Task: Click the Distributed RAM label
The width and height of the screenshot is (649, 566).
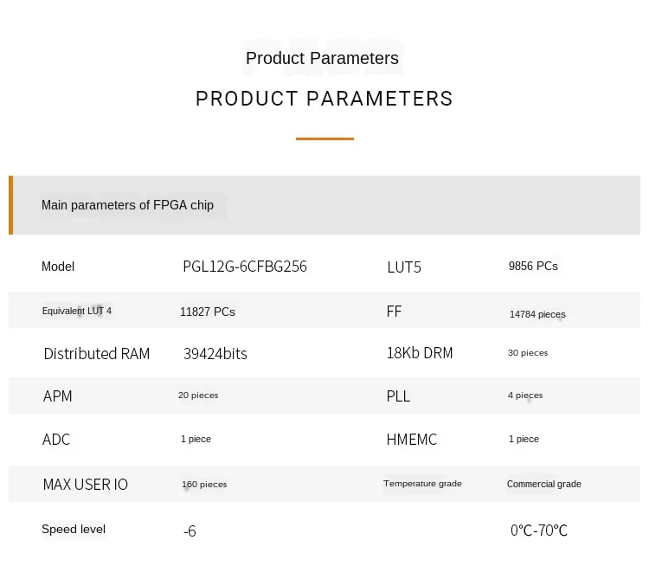Action: (x=96, y=353)
